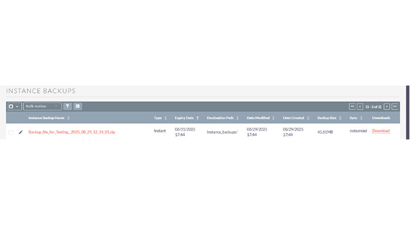Open Backup_file_for_Testing zip record link

72,132
